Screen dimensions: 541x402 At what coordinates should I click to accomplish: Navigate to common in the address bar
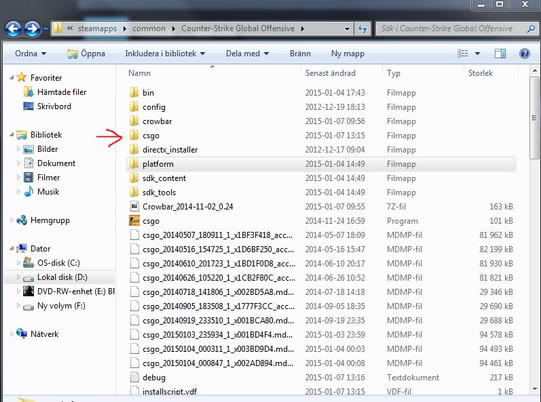pyautogui.click(x=149, y=28)
